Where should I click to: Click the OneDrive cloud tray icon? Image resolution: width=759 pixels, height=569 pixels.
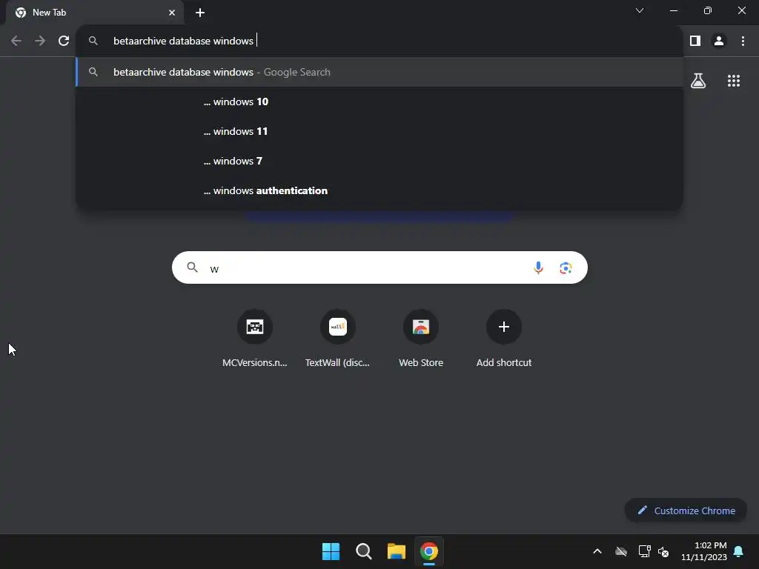click(621, 551)
